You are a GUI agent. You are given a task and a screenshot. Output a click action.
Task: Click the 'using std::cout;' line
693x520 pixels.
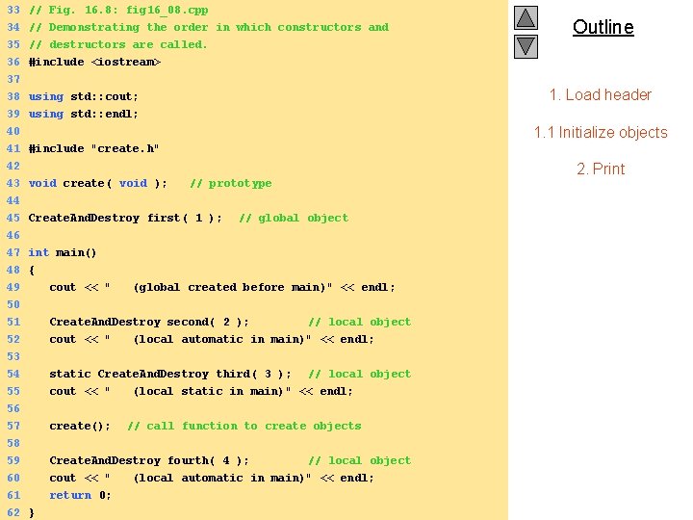point(84,96)
